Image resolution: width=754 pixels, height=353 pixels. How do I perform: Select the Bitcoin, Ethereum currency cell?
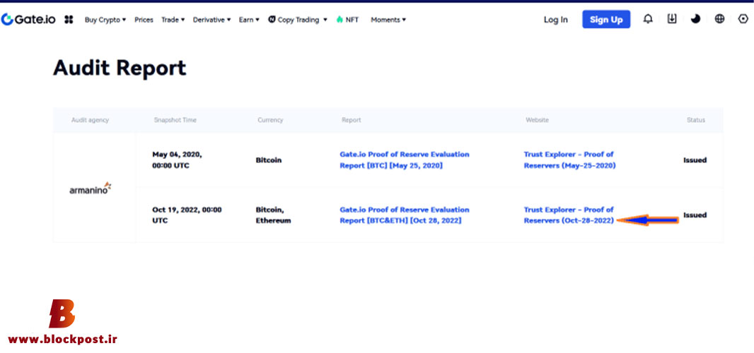[x=273, y=215]
